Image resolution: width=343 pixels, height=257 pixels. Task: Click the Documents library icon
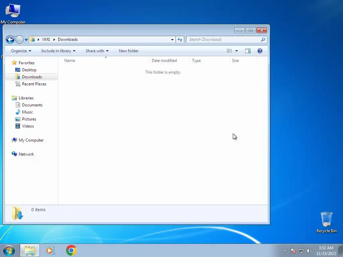pyautogui.click(x=18, y=105)
